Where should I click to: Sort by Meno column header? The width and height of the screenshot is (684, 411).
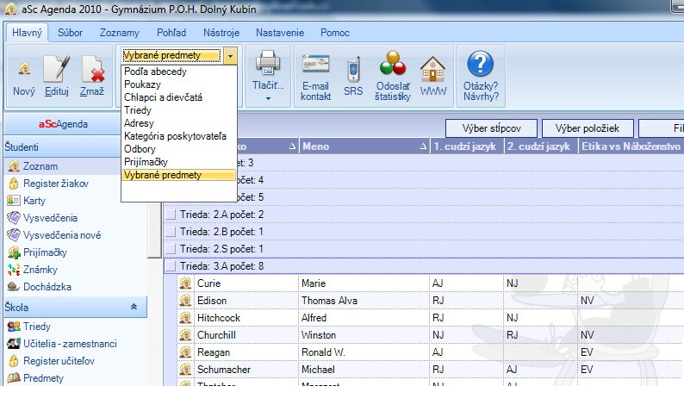[364, 146]
